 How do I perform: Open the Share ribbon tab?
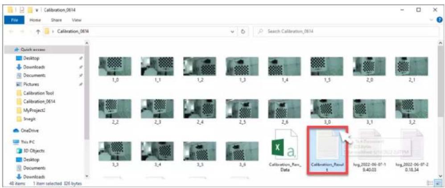57,20
